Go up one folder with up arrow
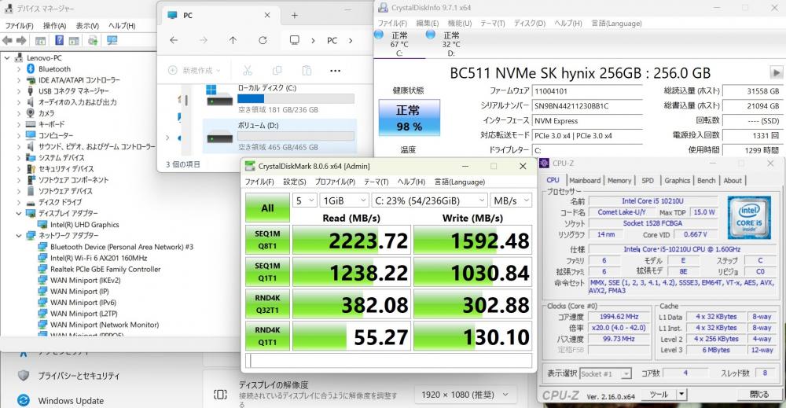Image resolution: width=786 pixels, height=408 pixels. tap(233, 40)
